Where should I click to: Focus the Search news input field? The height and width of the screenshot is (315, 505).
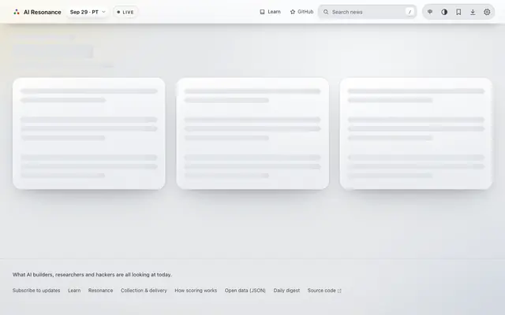click(367, 12)
